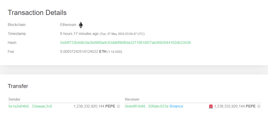The image size is (268, 136).
Task: Open receiver address 0xde861b88...506abc623e
Action: tap(146, 106)
